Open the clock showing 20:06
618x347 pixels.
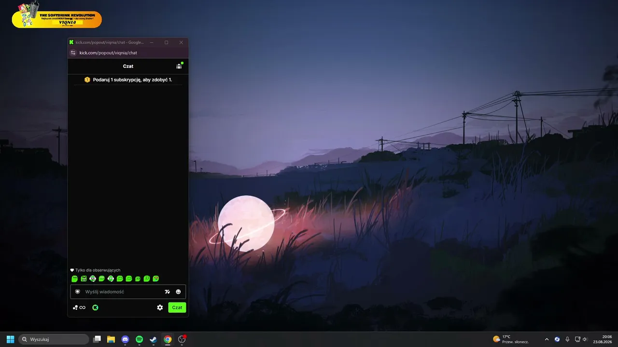coord(603,339)
